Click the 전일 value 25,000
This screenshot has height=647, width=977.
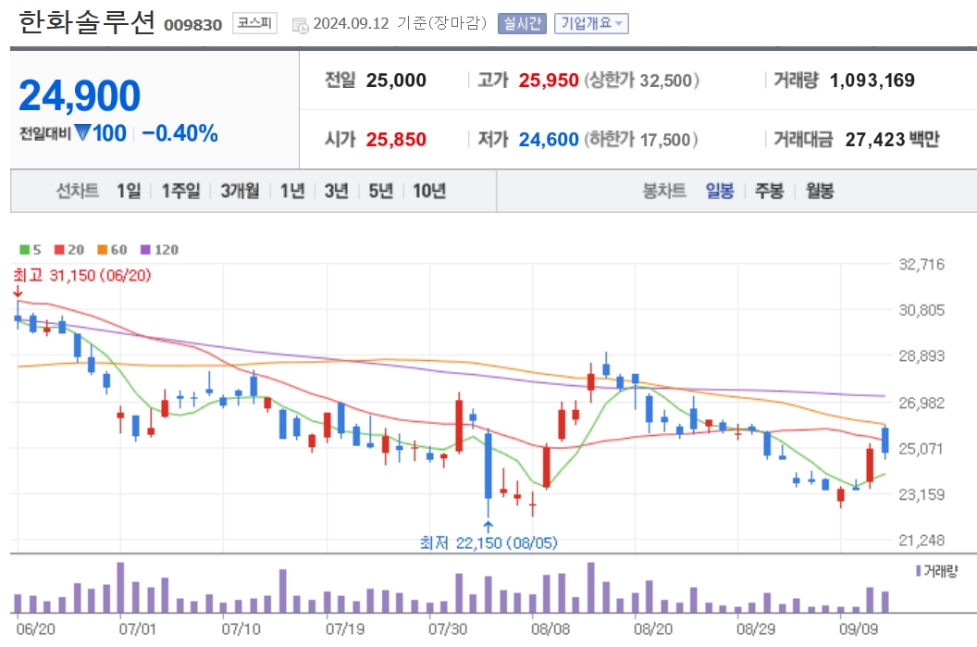point(396,81)
